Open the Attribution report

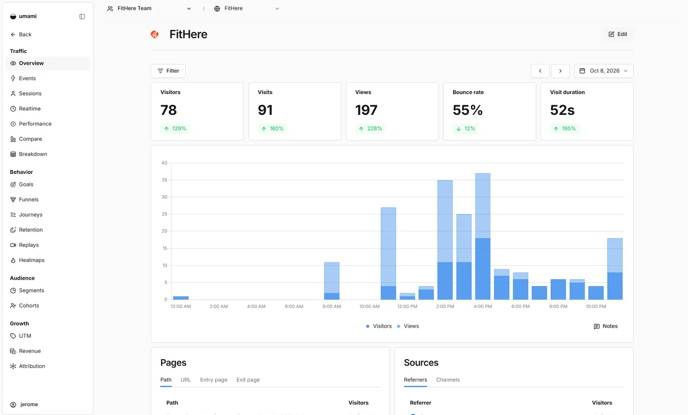point(48,366)
